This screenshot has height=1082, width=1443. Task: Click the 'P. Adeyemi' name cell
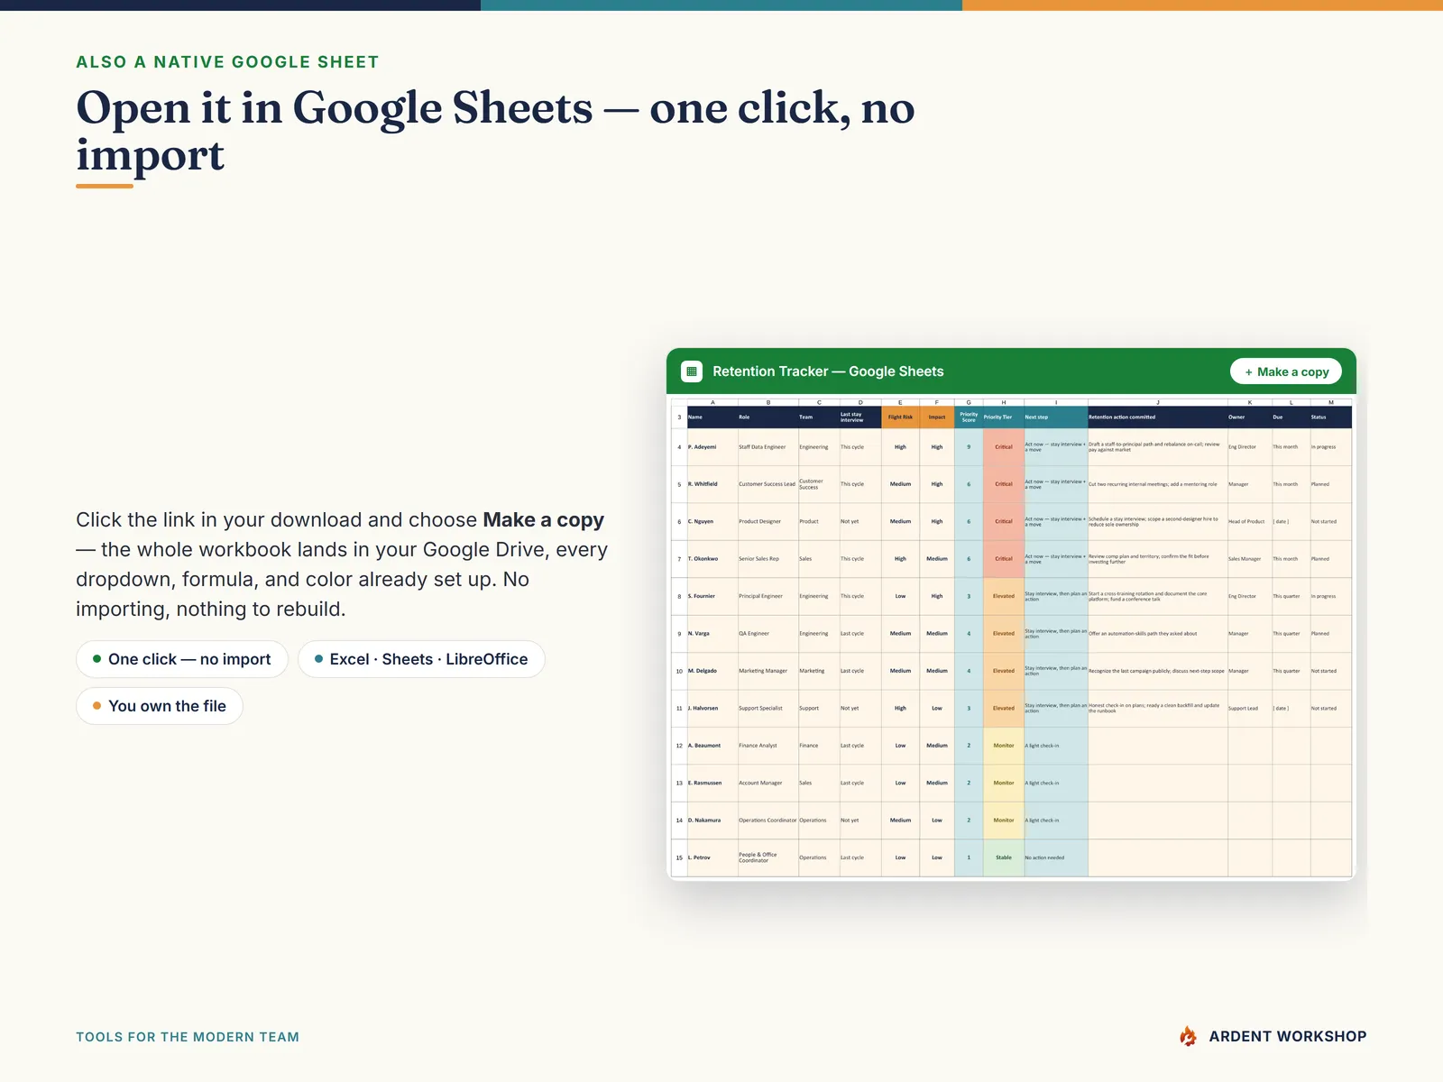712,447
